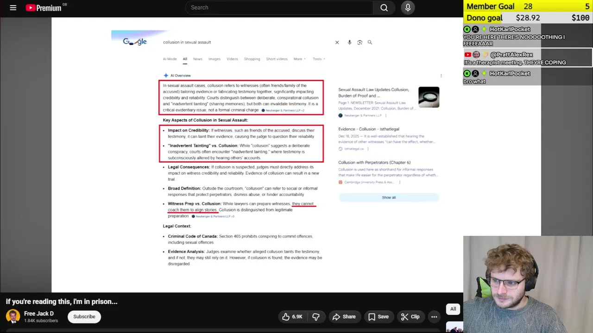Image resolution: width=593 pixels, height=333 pixels.
Task: Expand the More search tabs dropdown
Action: tap(300, 59)
